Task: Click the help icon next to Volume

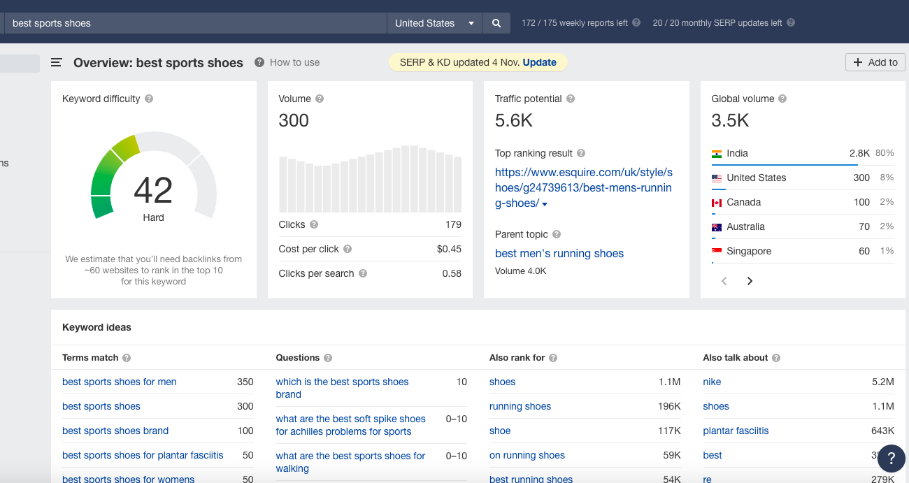Action: tap(320, 99)
